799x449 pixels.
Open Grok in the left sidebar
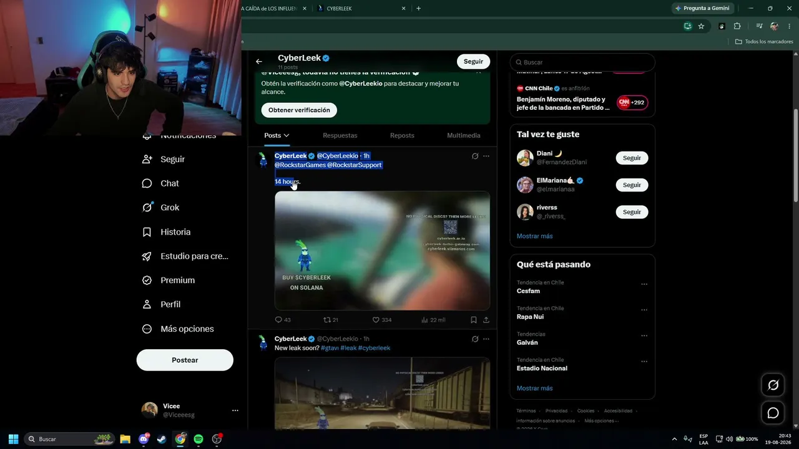pyautogui.click(x=160, y=208)
